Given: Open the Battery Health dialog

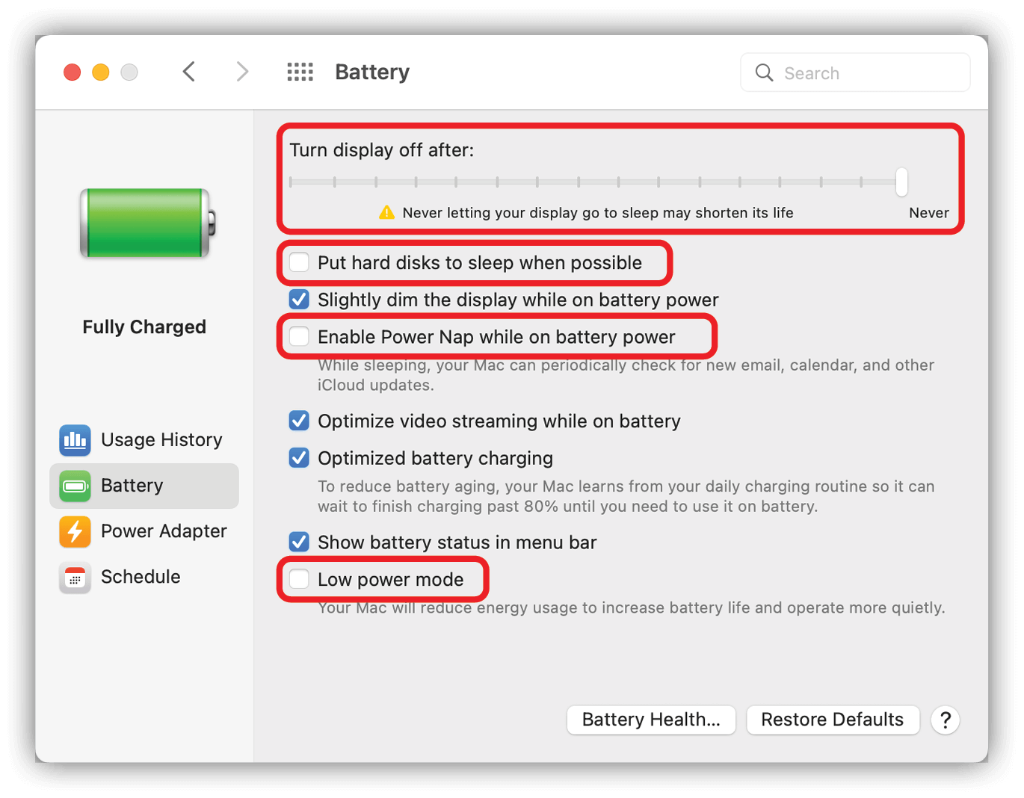Looking at the screenshot, I should (651, 720).
